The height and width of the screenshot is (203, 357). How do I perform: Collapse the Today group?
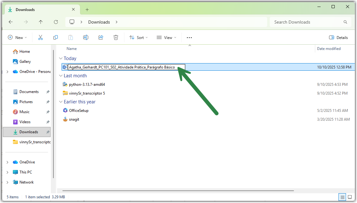coord(61,58)
